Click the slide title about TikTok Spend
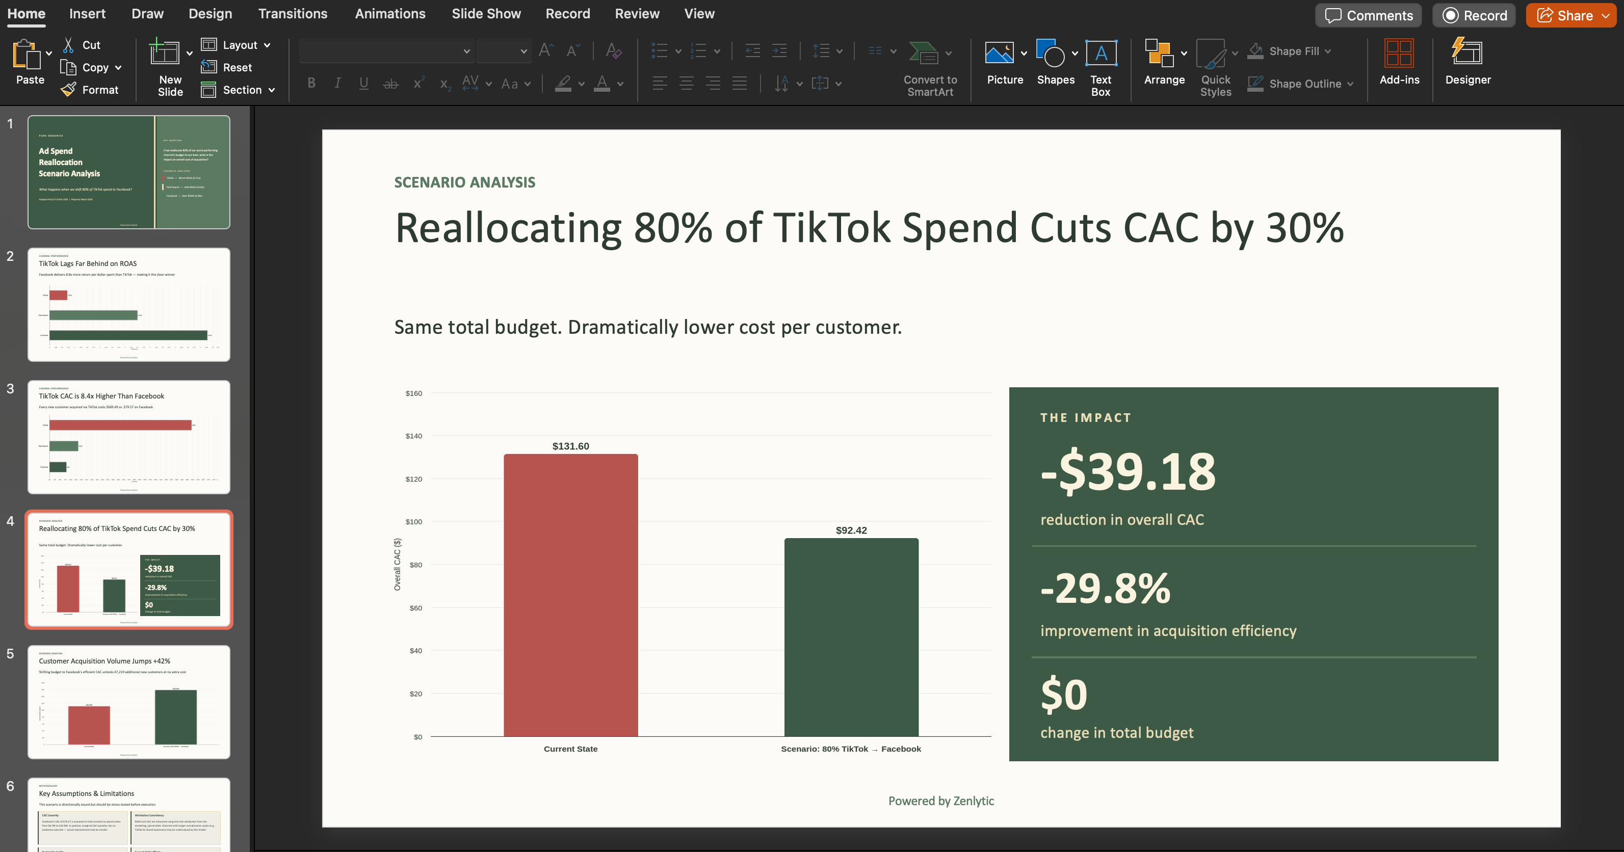The image size is (1624, 852). [x=870, y=227]
